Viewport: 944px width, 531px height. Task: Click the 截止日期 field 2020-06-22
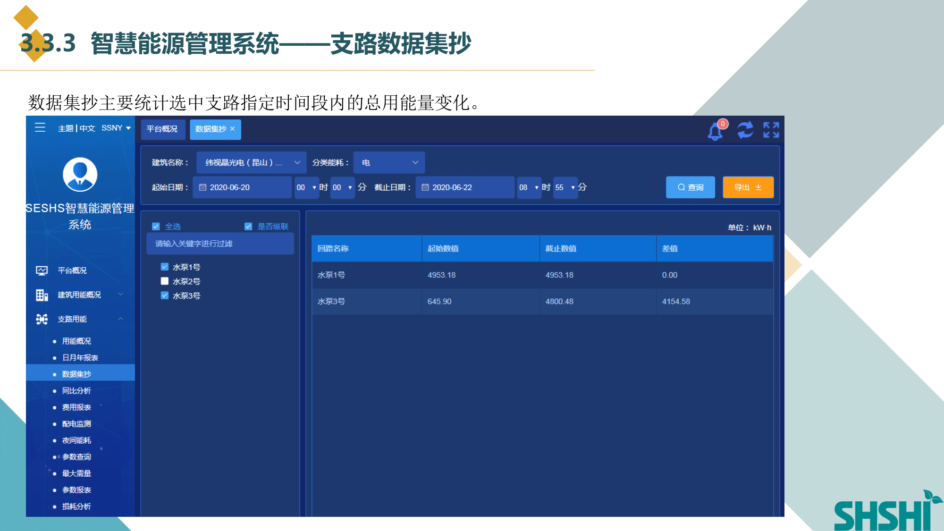coord(465,187)
